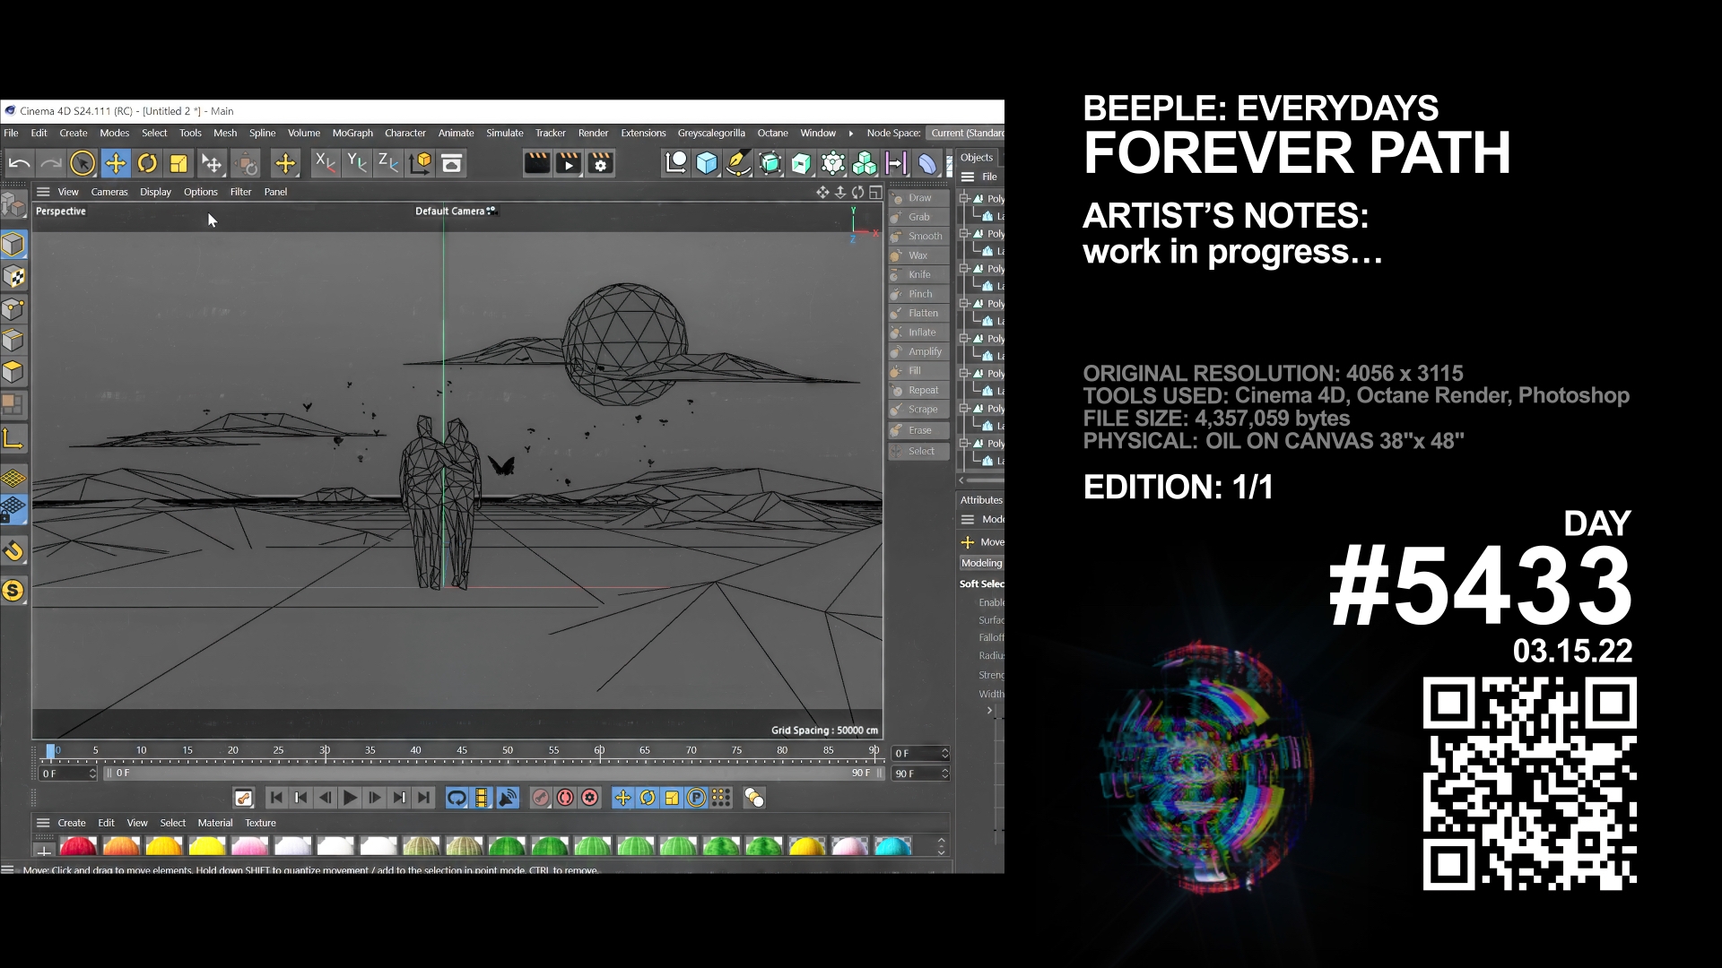Click the Spline Pen tool icon
The image size is (1722, 968).
tap(738, 163)
